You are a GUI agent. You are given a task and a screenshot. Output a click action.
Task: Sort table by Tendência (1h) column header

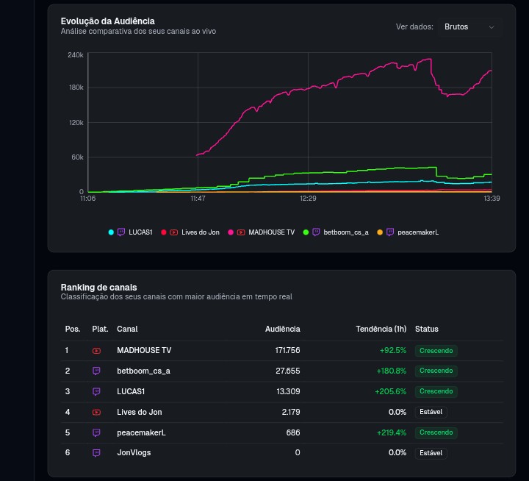(381, 329)
